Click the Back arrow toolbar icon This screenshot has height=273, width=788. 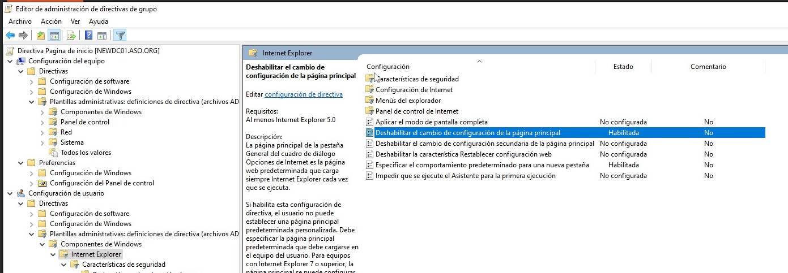click(x=10, y=36)
